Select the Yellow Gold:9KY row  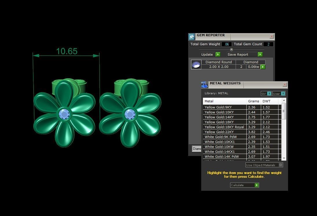click(x=242, y=107)
